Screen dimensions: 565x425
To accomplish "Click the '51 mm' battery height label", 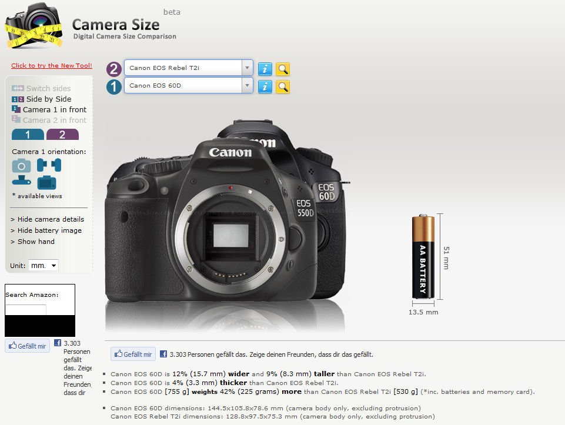I will point(446,258).
